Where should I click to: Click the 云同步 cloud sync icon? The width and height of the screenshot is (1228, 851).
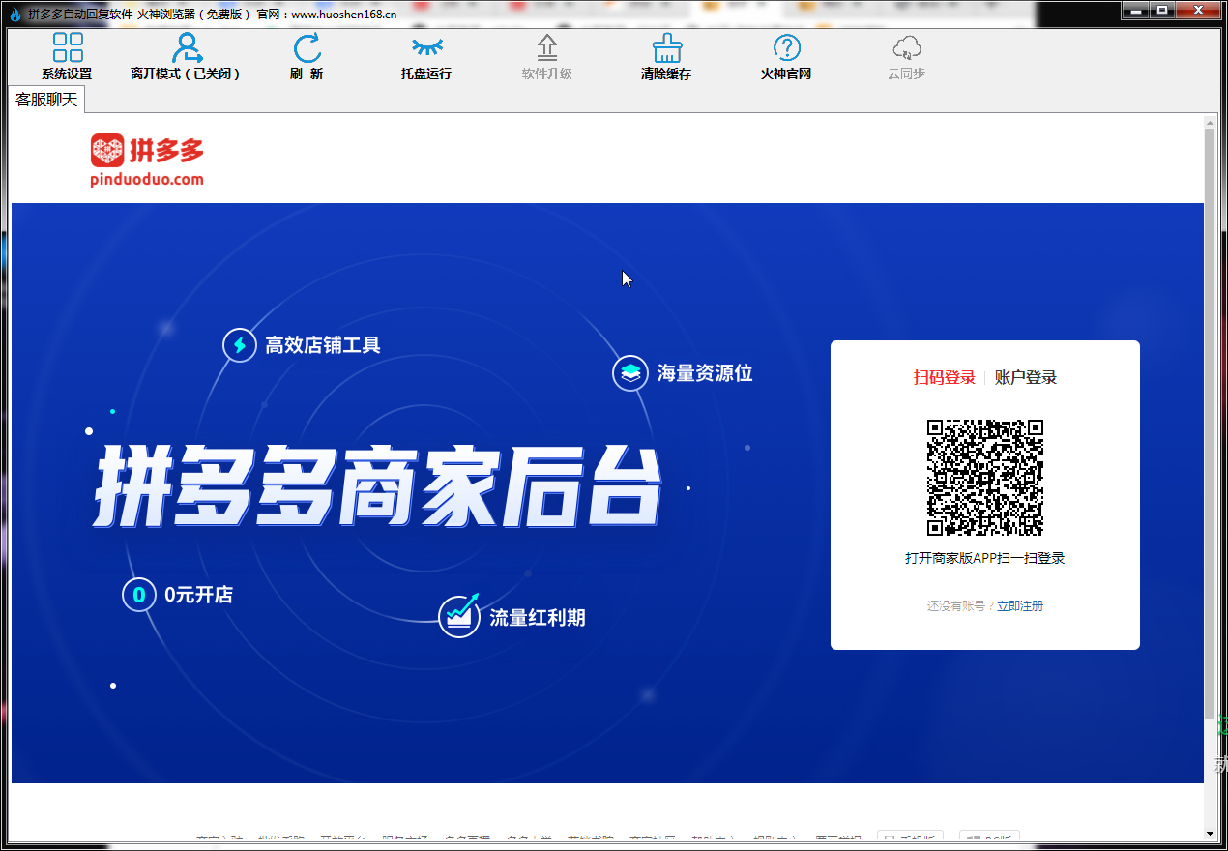coord(906,48)
